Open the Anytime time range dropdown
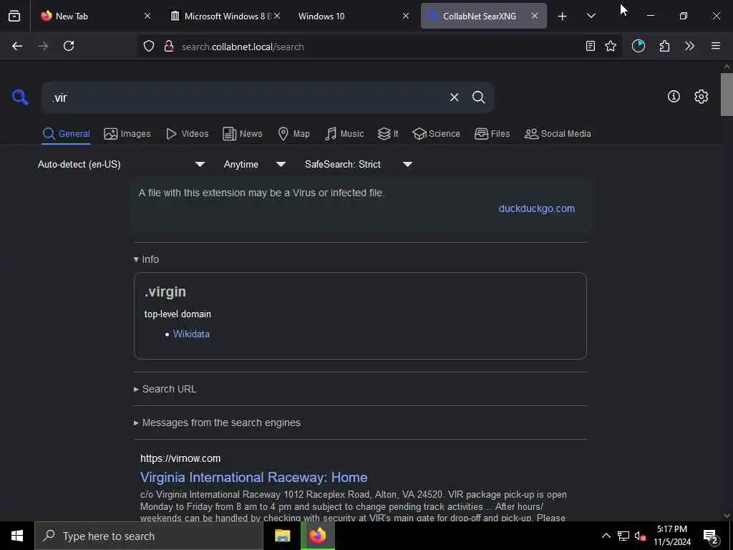 (254, 164)
